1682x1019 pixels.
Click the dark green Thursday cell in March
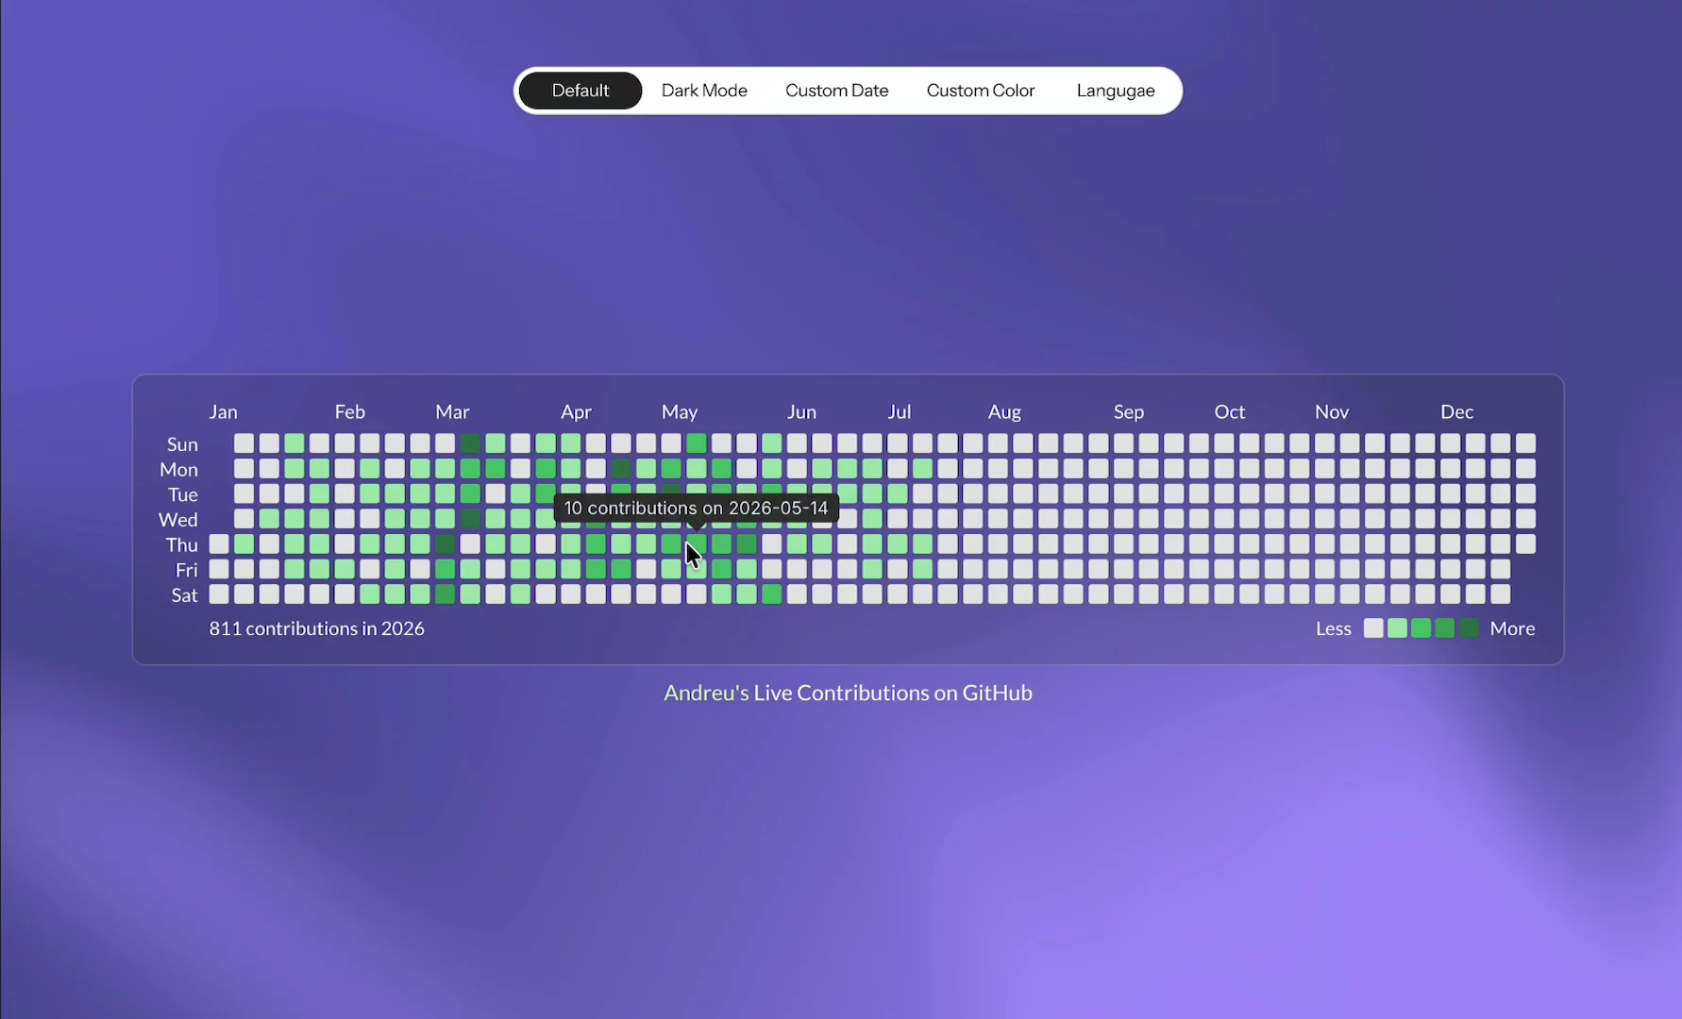tap(445, 544)
